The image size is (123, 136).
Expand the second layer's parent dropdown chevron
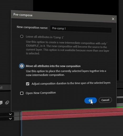[x=10, y=118]
